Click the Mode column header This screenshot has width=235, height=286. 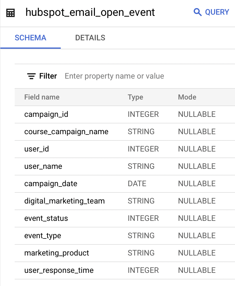(x=187, y=97)
